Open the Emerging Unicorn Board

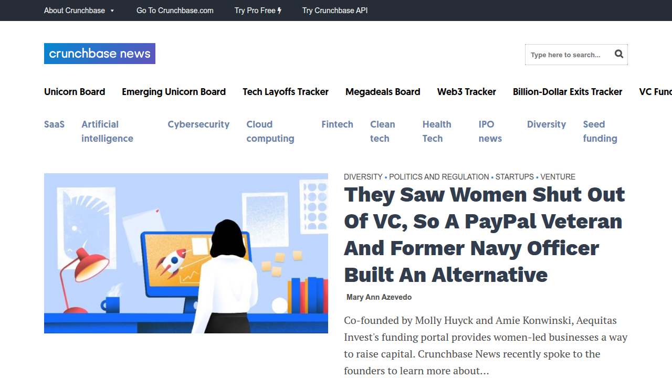tap(174, 92)
